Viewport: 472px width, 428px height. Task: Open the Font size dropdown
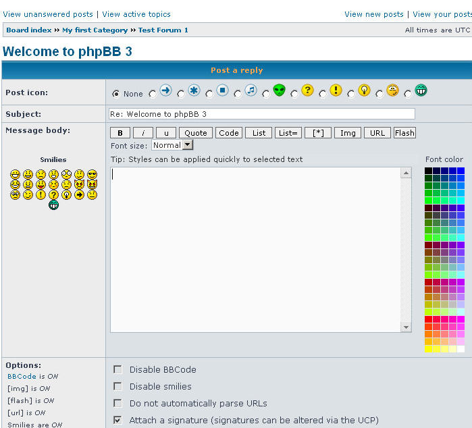(172, 145)
